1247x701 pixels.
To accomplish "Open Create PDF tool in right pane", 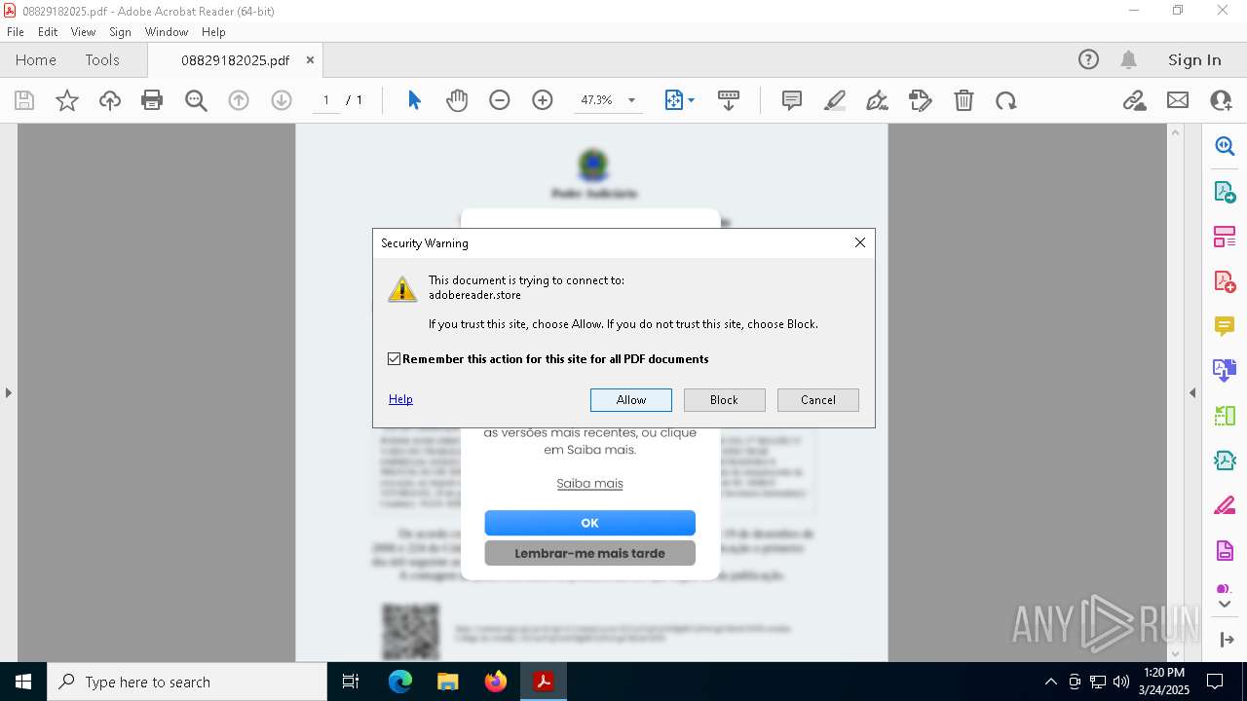I will coord(1225,280).
